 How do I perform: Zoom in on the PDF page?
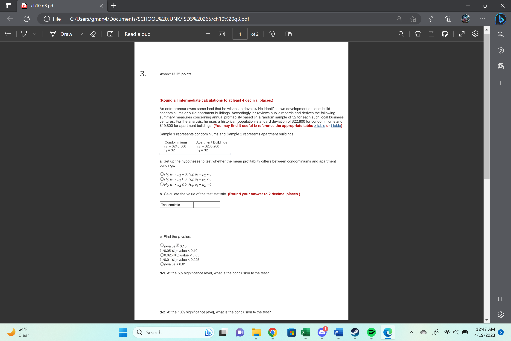pyautogui.click(x=208, y=34)
